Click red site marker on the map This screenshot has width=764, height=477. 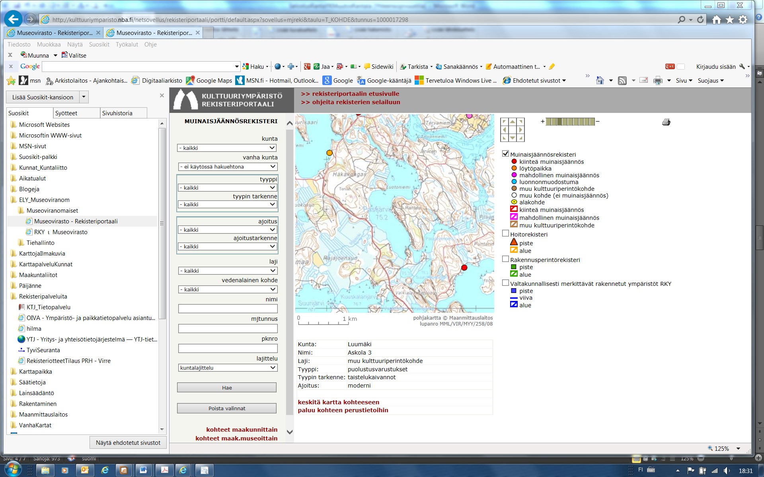tap(464, 268)
